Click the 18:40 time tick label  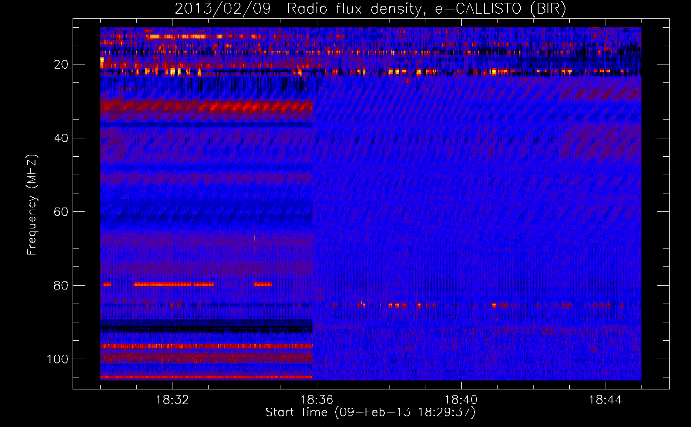pos(461,400)
